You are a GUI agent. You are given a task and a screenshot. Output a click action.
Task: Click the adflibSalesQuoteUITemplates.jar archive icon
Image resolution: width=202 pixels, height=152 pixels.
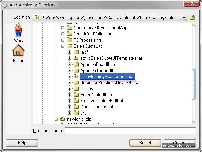point(76,58)
